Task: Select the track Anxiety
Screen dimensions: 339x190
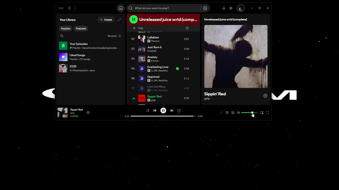Action: 163,59
